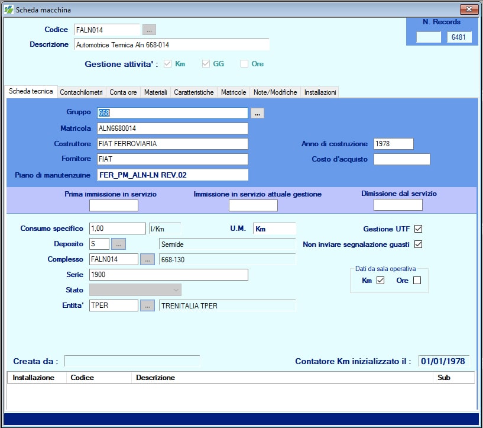Open the Deposito lookup button
The height and width of the screenshot is (428, 483).
tap(118, 244)
